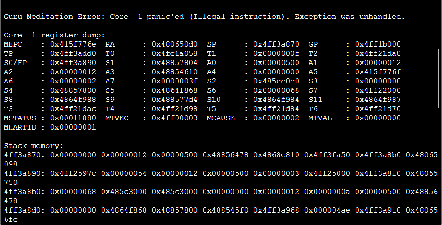Click the Guru Meditation Error message line
The height and width of the screenshot is (225, 442).
click(204, 17)
